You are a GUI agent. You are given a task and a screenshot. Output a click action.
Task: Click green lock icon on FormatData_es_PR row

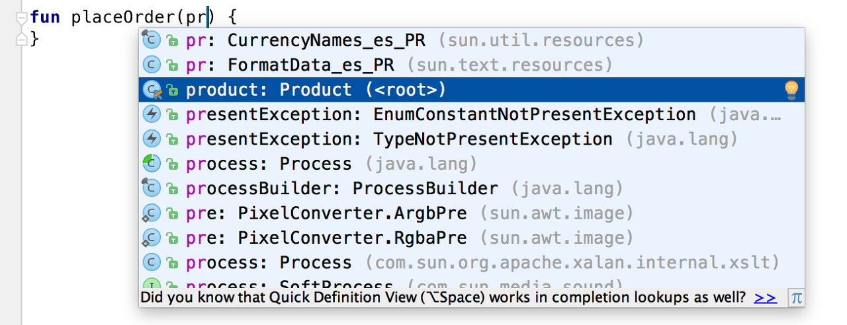tap(172, 65)
